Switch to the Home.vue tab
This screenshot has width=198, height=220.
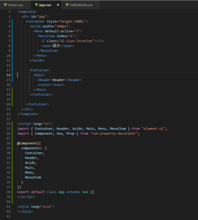coord(15,5)
